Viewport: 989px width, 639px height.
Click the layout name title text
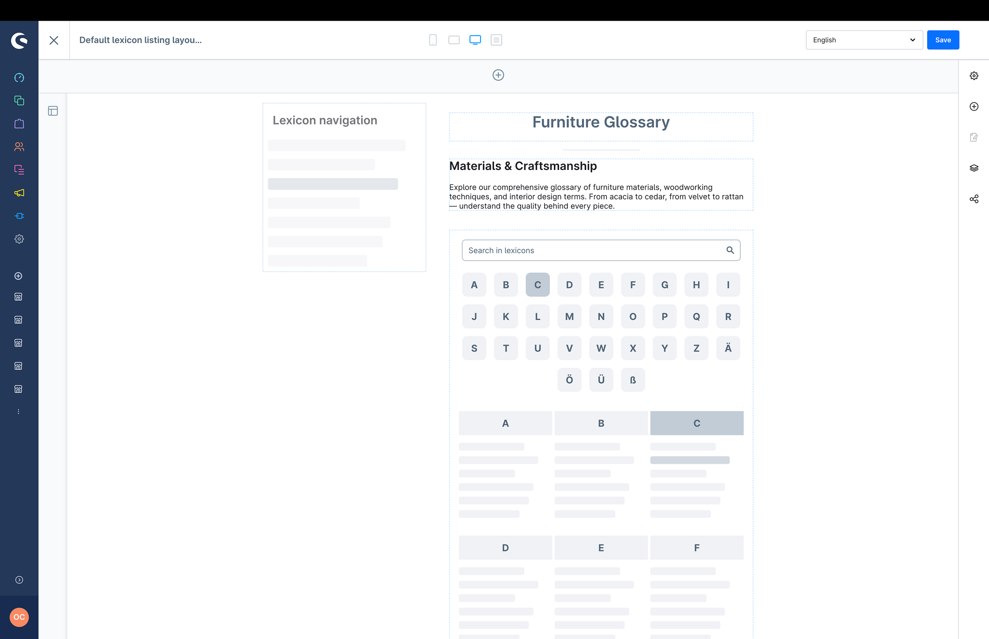click(x=141, y=40)
